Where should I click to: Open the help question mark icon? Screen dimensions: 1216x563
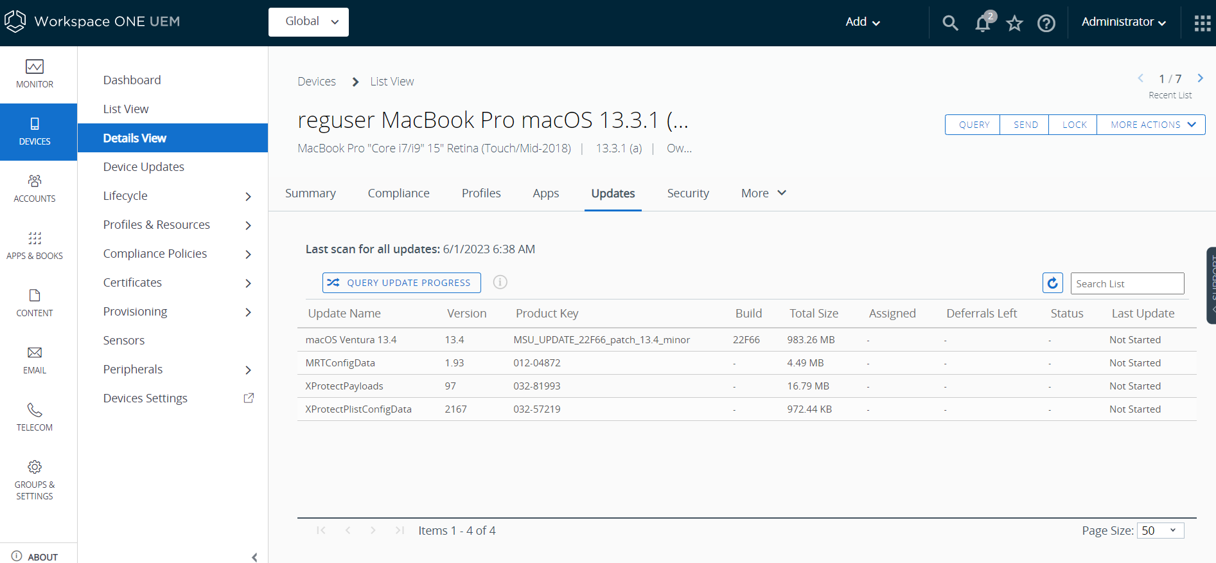pyautogui.click(x=1046, y=23)
